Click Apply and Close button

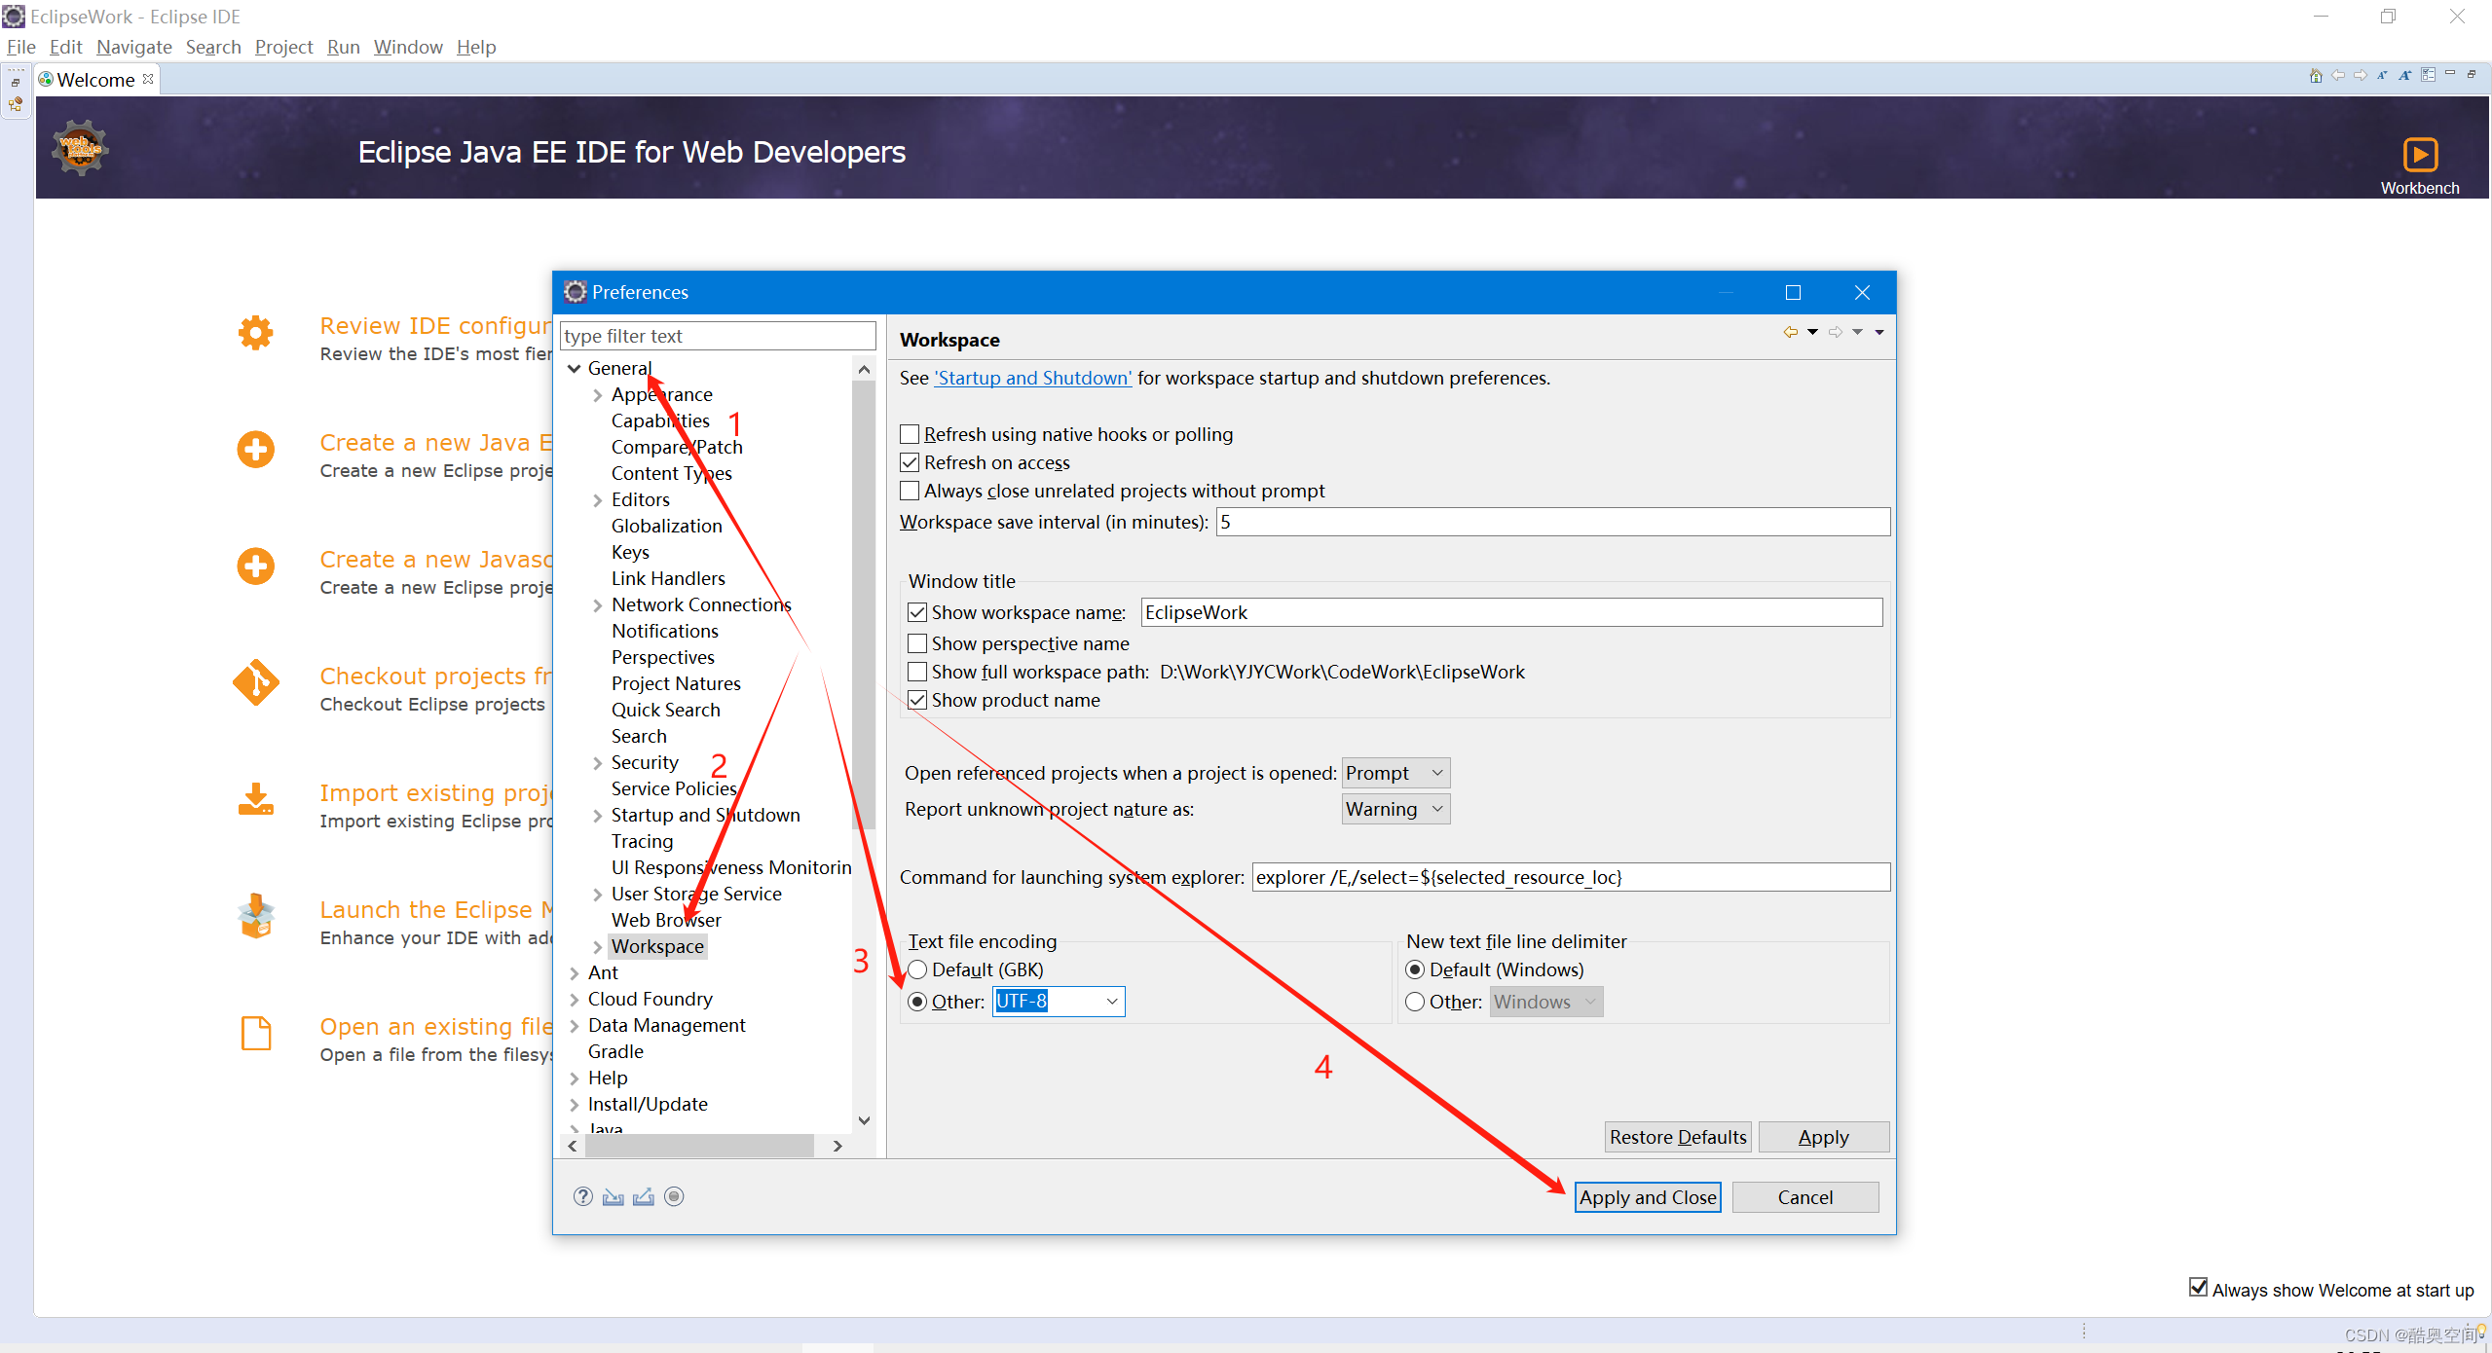click(1648, 1197)
